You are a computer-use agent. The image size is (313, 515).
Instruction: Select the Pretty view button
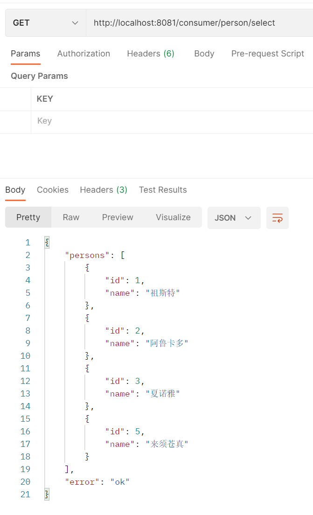28,217
